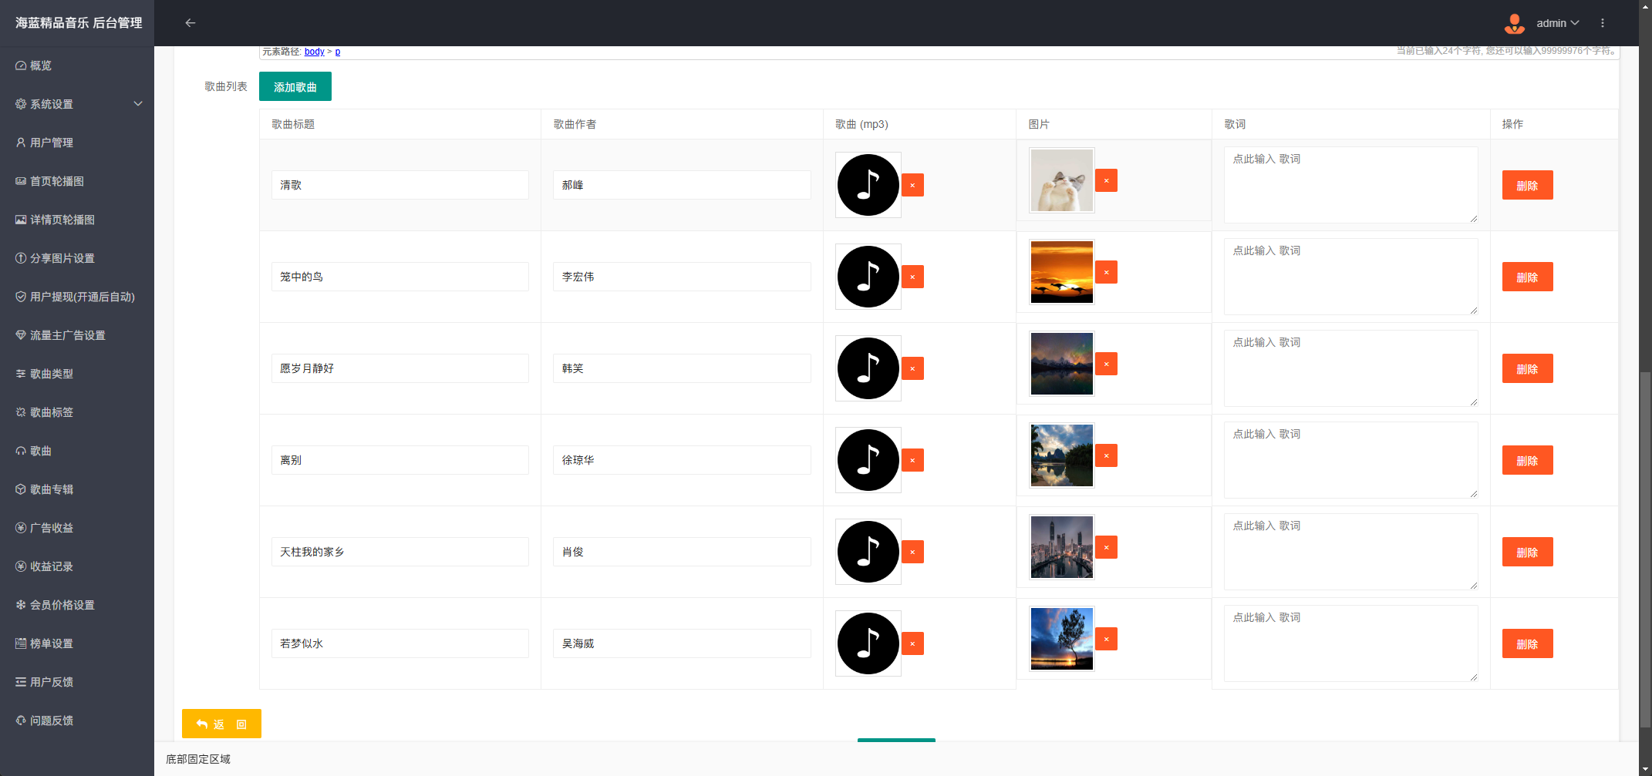Image resolution: width=1652 pixels, height=776 pixels.
Task: Open 用户提现(开通后自动) sidebar item
Action: click(77, 297)
